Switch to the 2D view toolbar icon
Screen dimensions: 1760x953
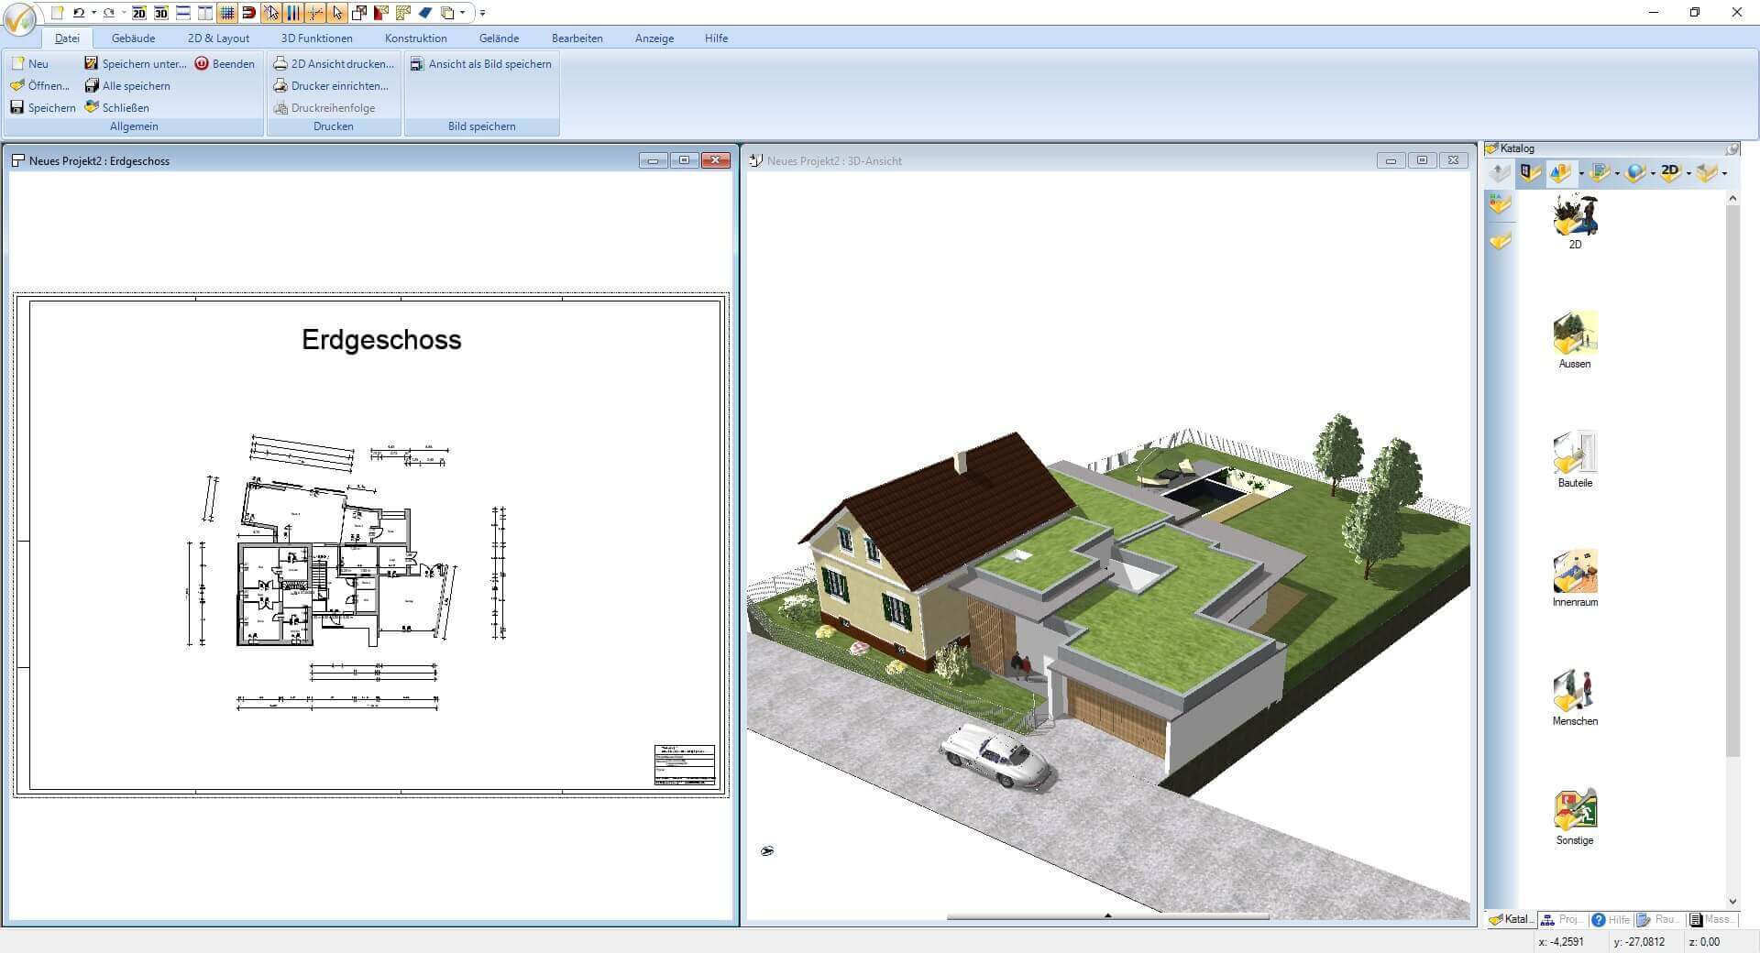click(x=137, y=13)
